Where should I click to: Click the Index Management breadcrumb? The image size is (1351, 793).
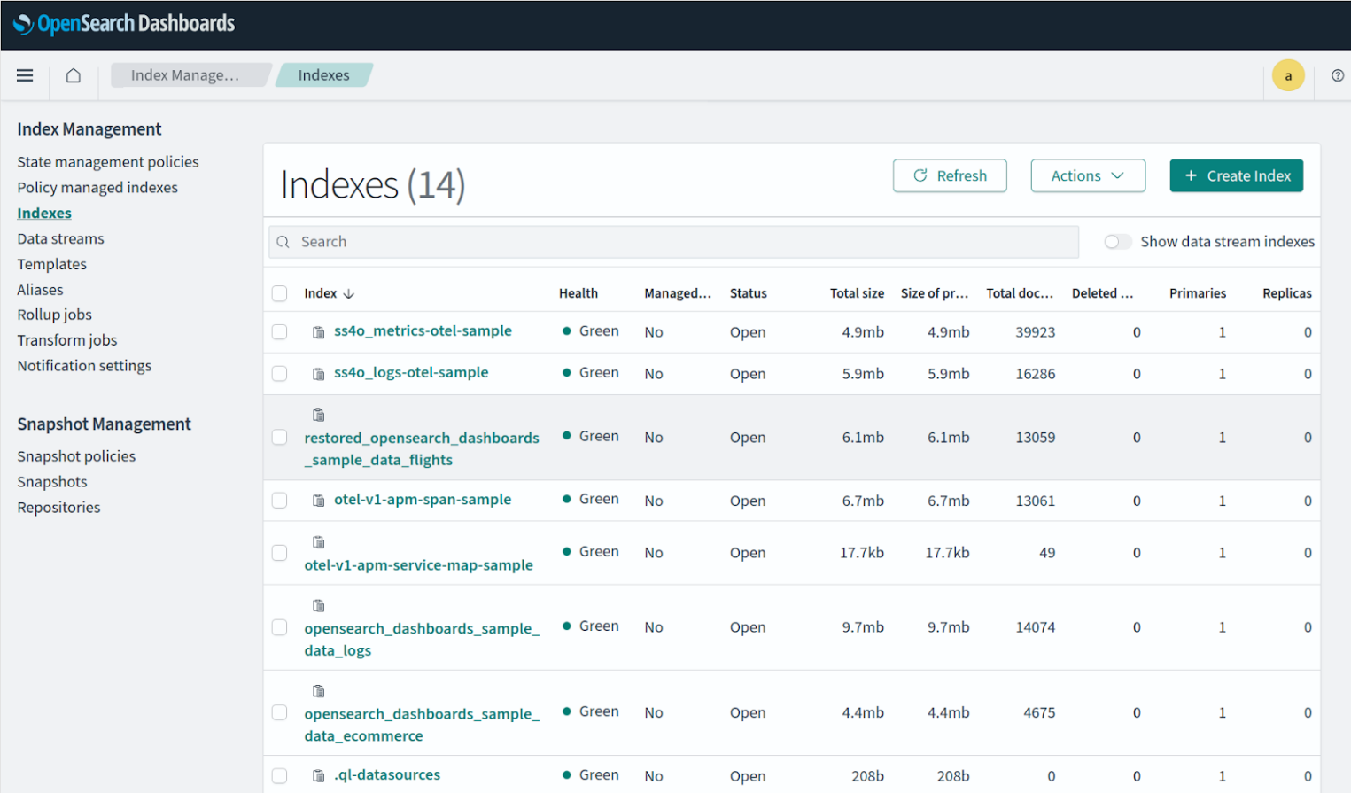pyautogui.click(x=185, y=75)
